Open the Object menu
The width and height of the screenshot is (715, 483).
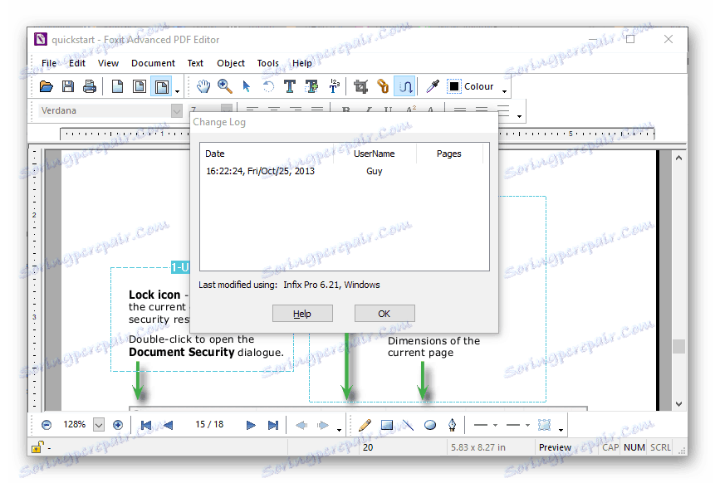click(x=231, y=63)
